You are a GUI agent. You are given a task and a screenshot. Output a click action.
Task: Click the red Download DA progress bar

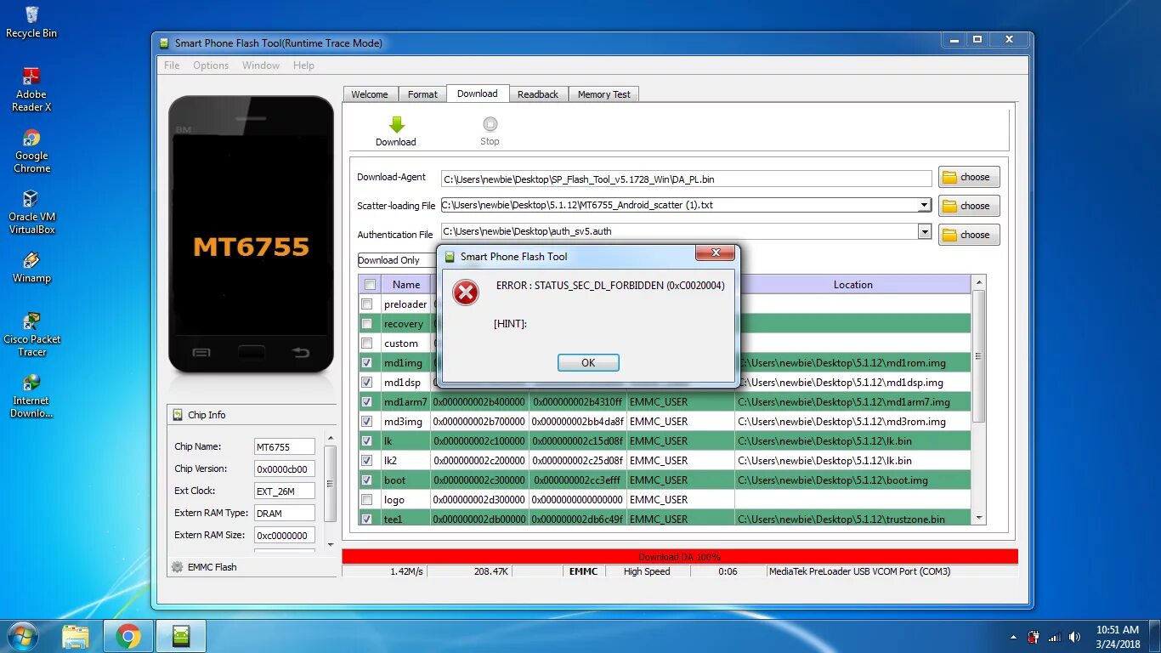coord(680,556)
